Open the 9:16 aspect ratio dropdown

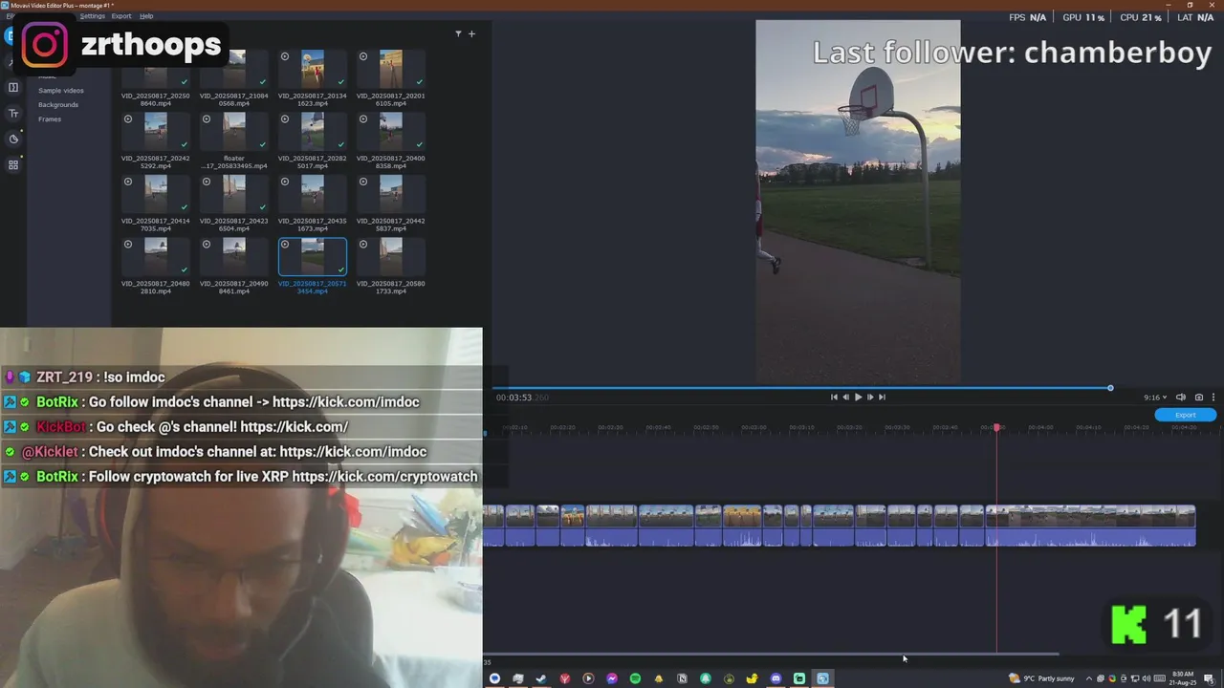click(1155, 398)
